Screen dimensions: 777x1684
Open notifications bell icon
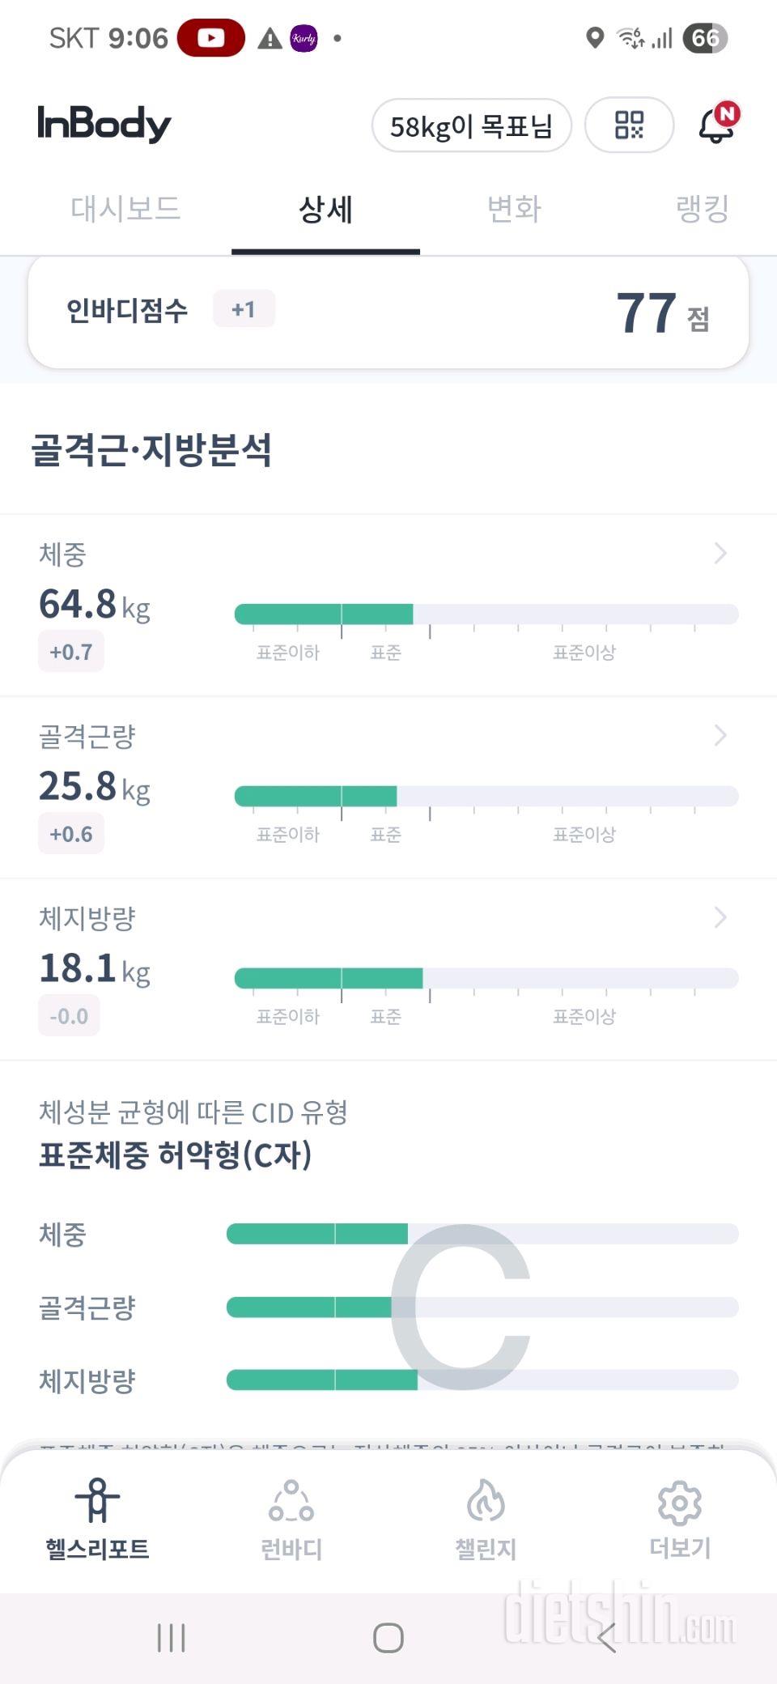point(716,125)
